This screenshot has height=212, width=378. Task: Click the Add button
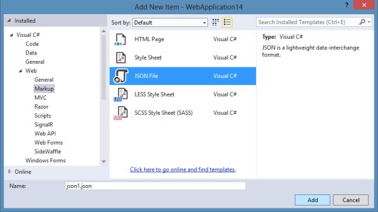point(312,200)
